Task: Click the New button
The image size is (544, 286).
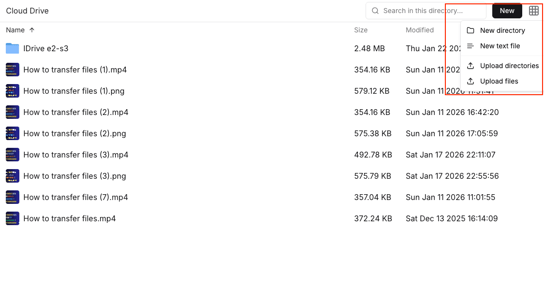Action: [507, 10]
